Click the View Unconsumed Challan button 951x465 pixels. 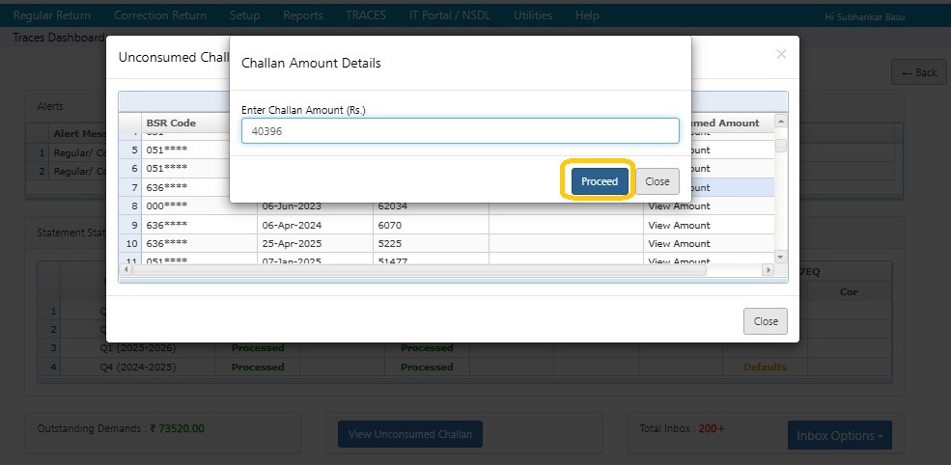[409, 434]
